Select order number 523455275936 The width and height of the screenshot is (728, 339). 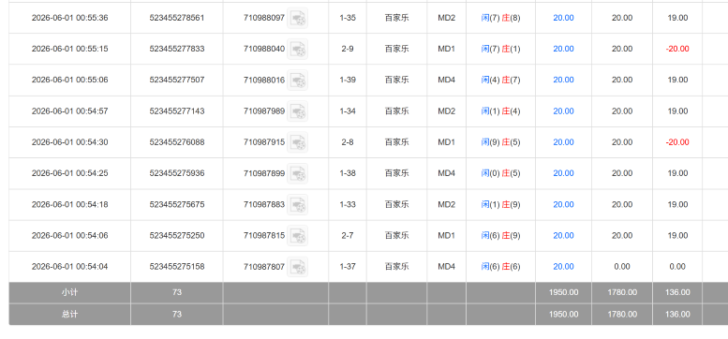(177, 173)
